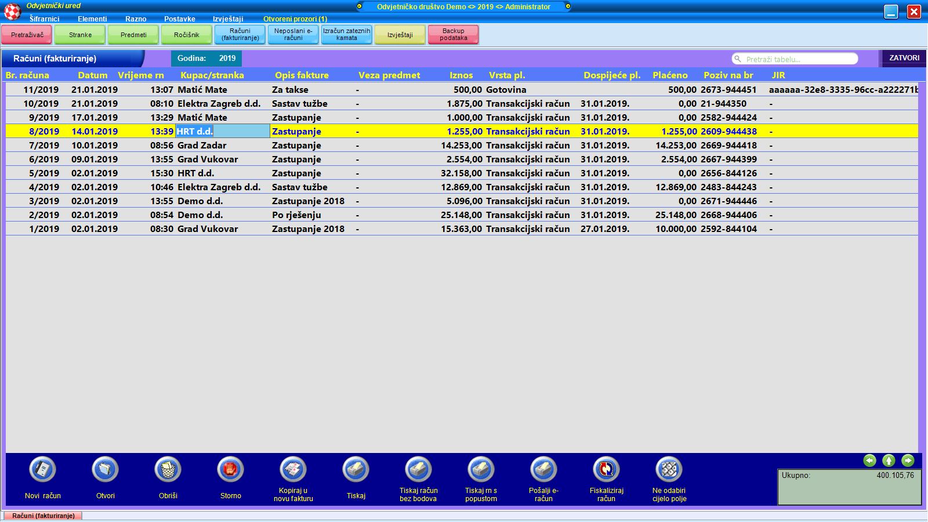Viewport: 928px width, 522px height.
Task: Send e-invoice with Pošalji e-račun icon
Action: tap(543, 470)
